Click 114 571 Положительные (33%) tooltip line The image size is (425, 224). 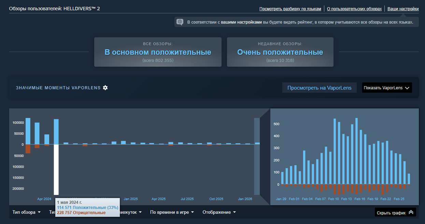point(88,208)
